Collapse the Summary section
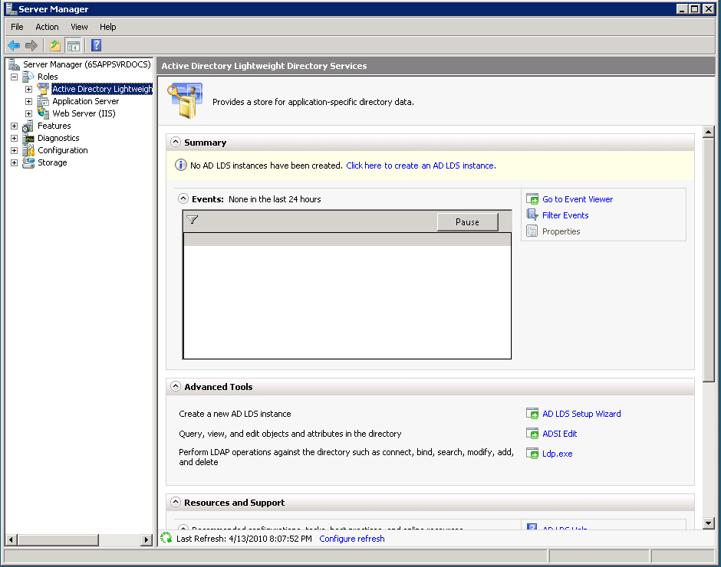This screenshot has width=721, height=567. point(176,143)
